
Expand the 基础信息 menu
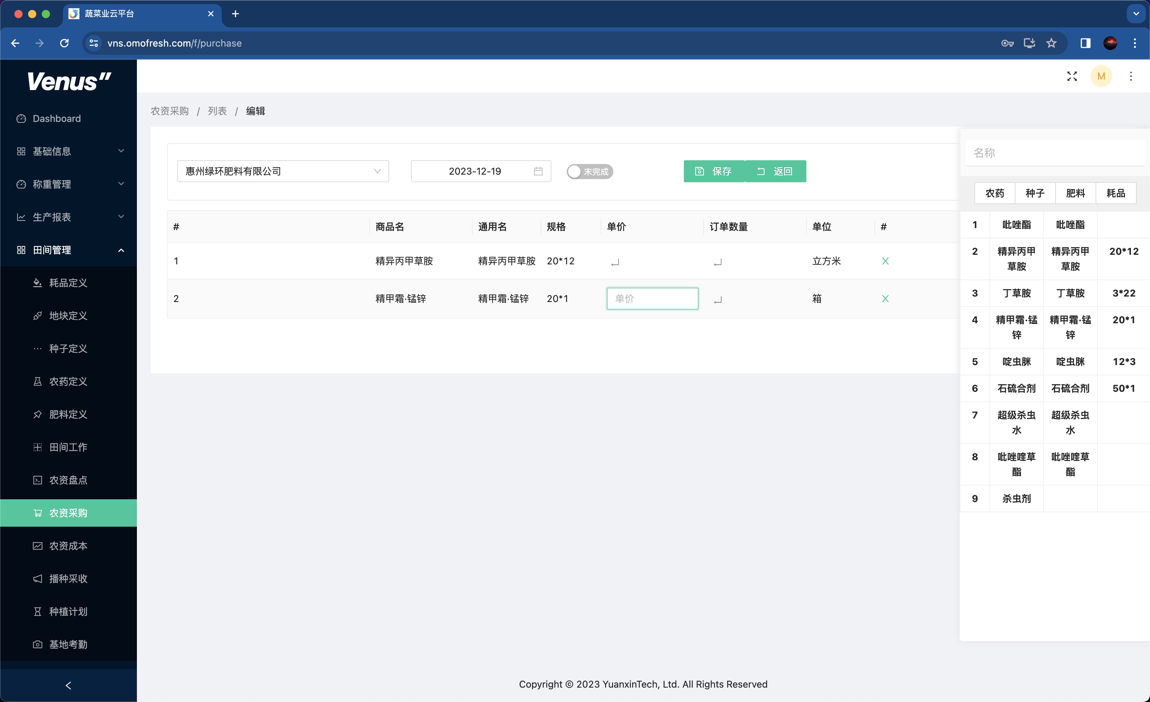pos(68,151)
